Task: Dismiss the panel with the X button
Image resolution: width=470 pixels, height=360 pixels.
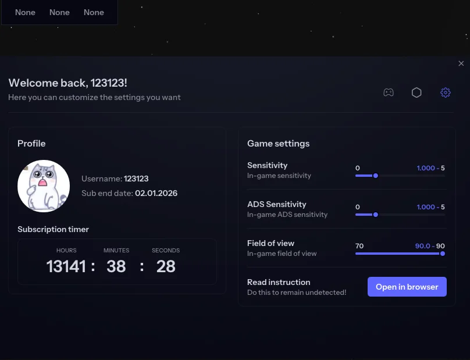Action: pos(461,63)
